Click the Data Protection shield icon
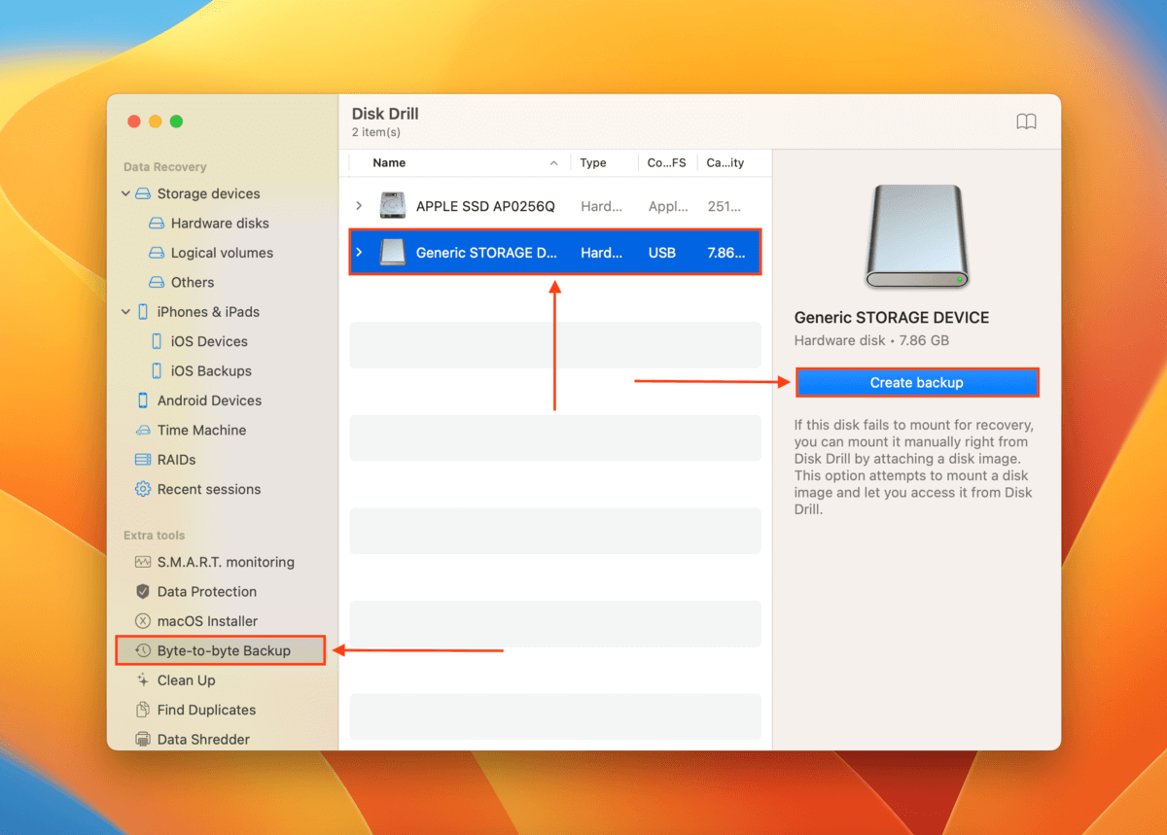This screenshot has width=1167, height=835. click(x=143, y=591)
